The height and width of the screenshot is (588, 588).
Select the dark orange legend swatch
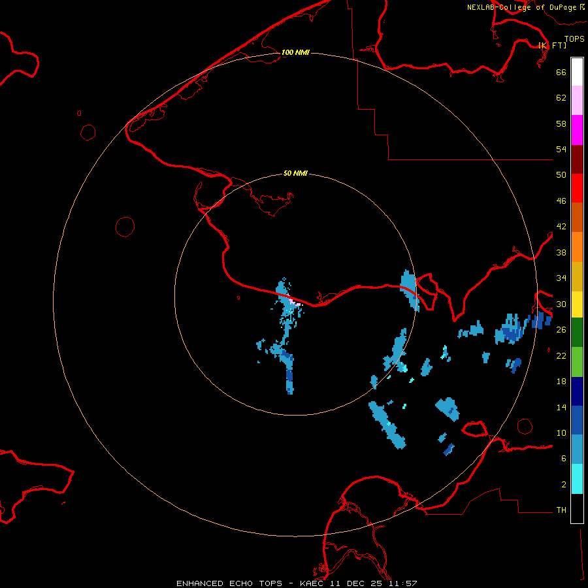click(577, 218)
